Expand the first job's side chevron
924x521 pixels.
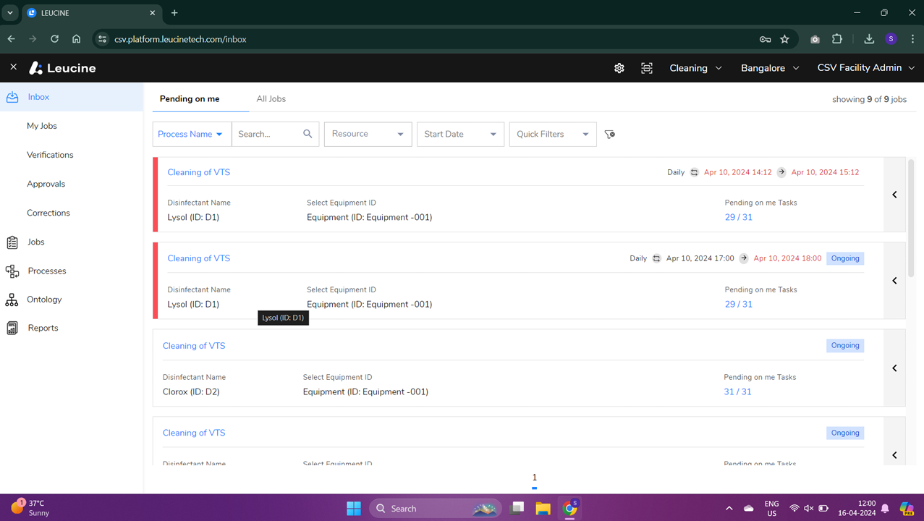click(x=894, y=195)
